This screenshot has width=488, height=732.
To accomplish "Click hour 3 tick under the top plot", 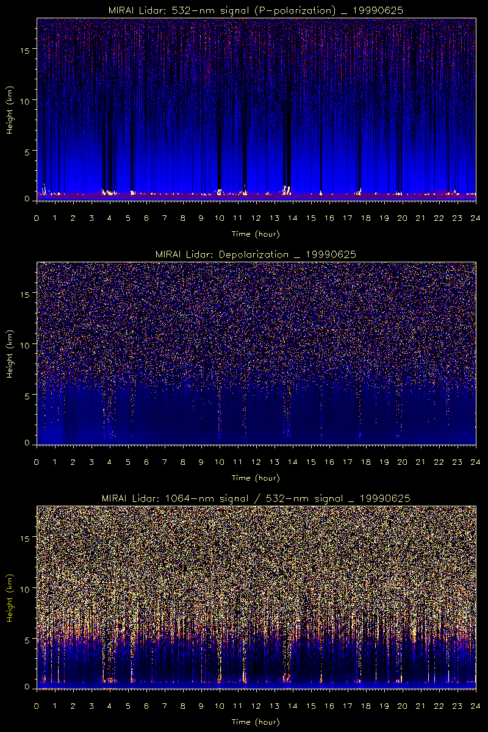I will 91,218.
